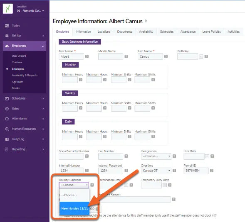Expand the Sales sidebar section
The image size is (245, 222).
coord(43,109)
